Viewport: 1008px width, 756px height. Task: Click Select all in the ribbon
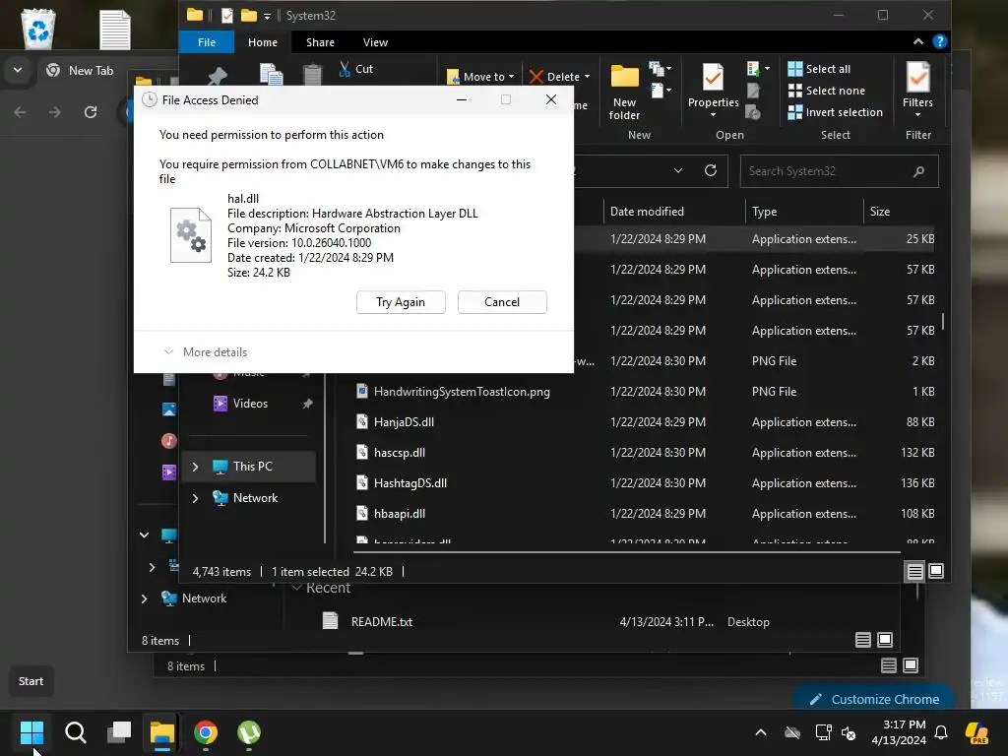coord(819,69)
